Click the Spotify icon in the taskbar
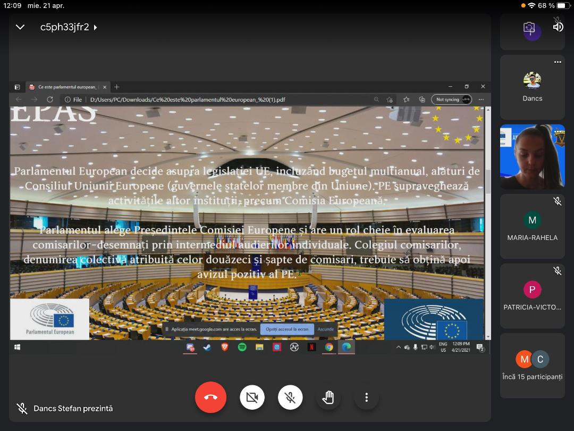Viewport: 574px width, 431px height. [242, 347]
